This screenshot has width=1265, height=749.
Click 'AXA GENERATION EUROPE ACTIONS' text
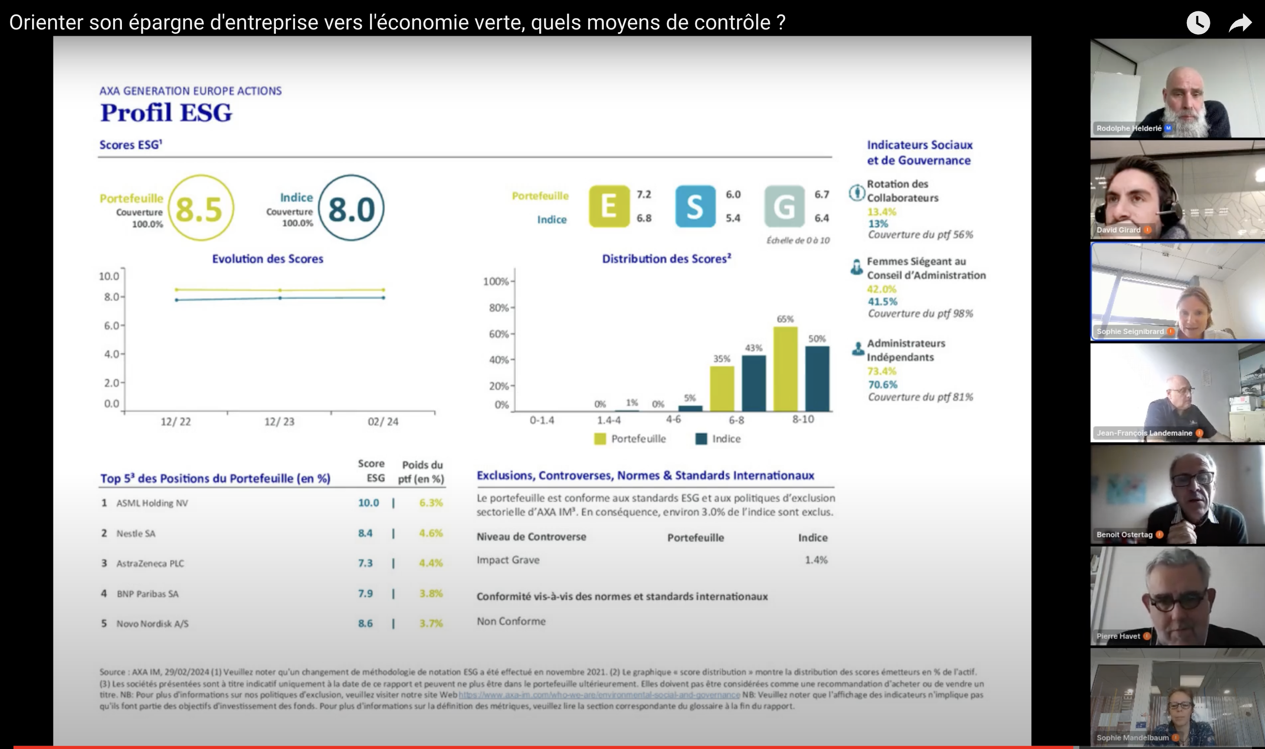tap(190, 91)
